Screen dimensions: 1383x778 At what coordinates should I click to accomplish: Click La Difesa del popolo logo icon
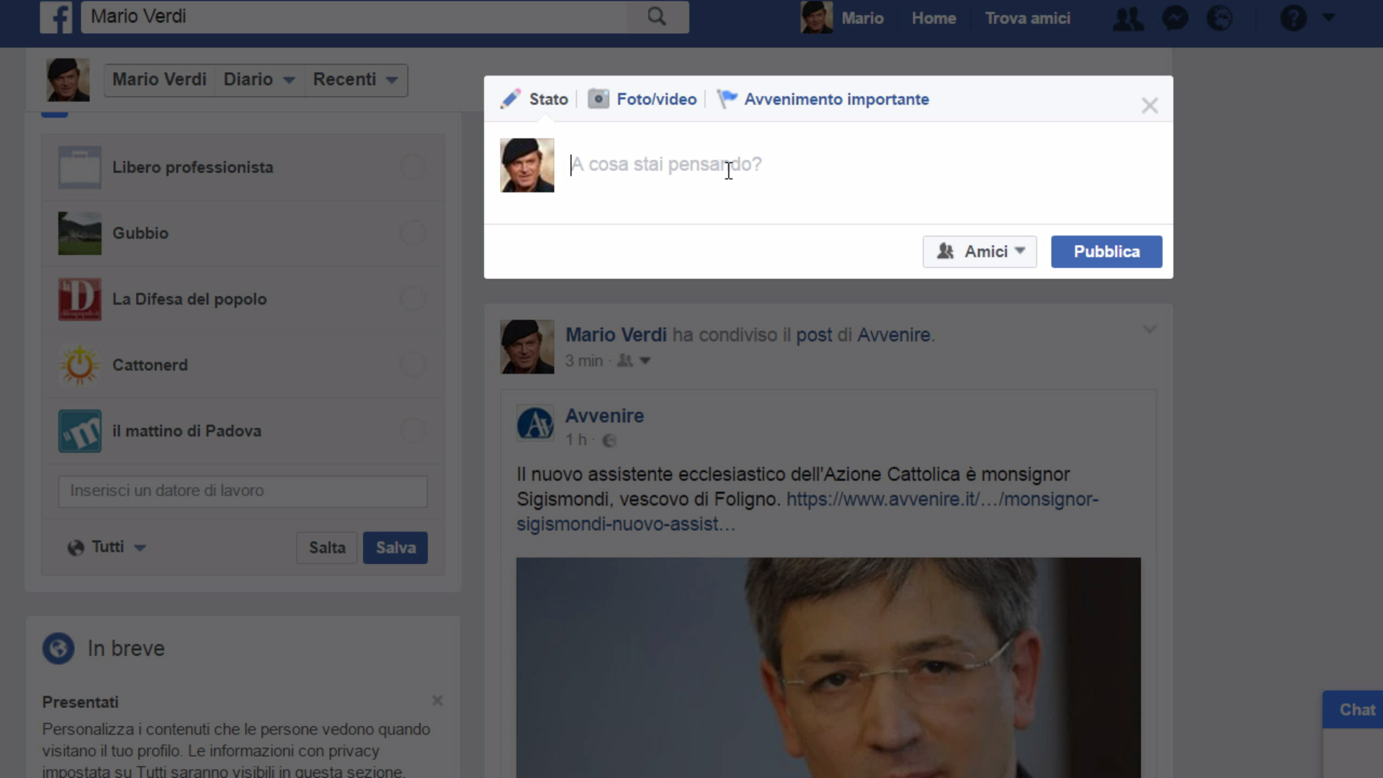coord(80,299)
